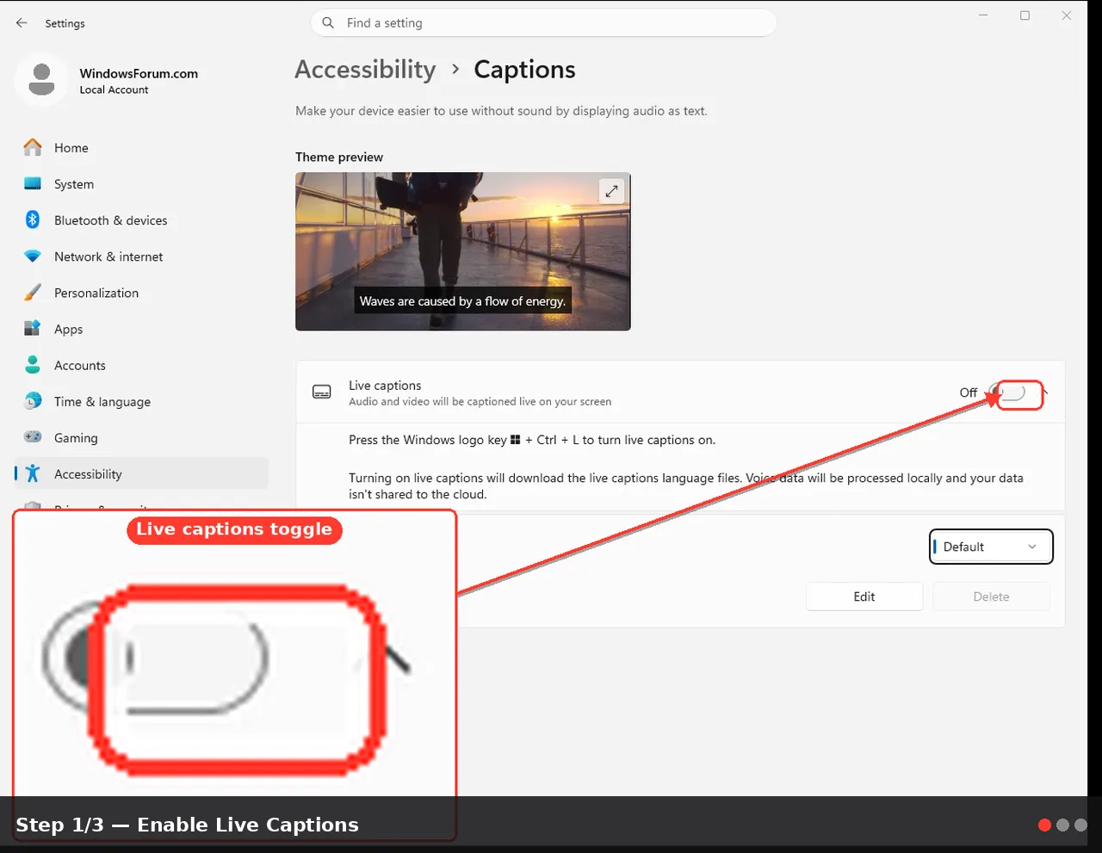Click the Home icon in sidebar
Viewport: 1102px width, 853px height.
click(33, 147)
